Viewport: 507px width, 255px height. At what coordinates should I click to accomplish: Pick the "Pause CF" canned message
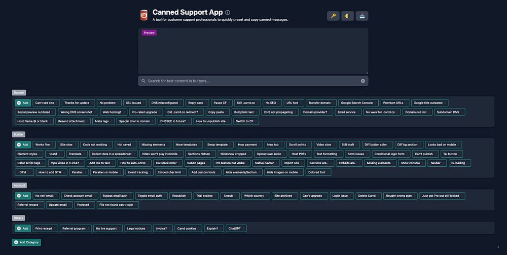222,103
